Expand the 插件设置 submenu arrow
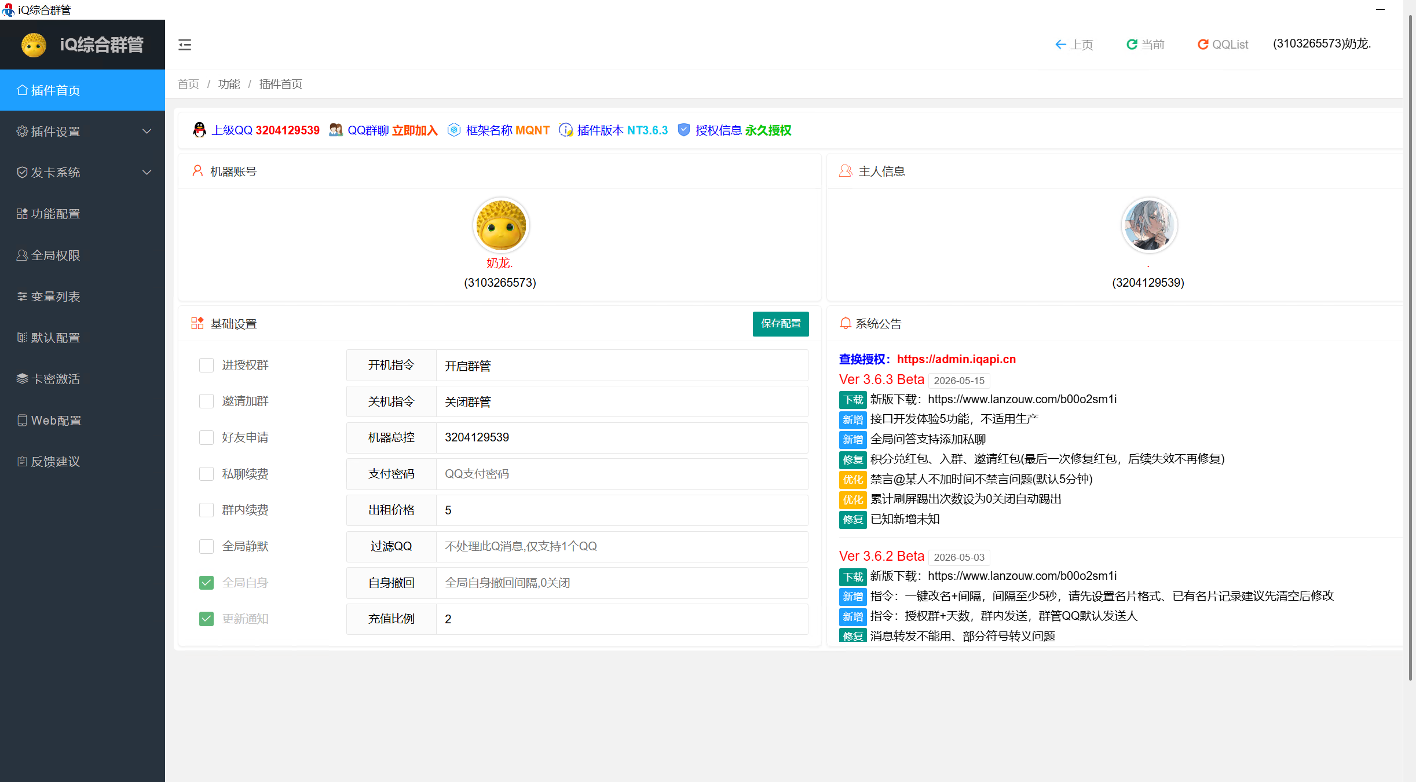Image resolution: width=1416 pixels, height=782 pixels. coord(147,131)
